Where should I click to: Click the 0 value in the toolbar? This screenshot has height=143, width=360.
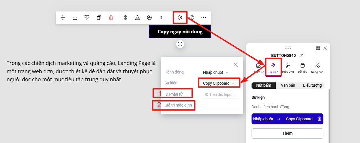[x=161, y=18]
